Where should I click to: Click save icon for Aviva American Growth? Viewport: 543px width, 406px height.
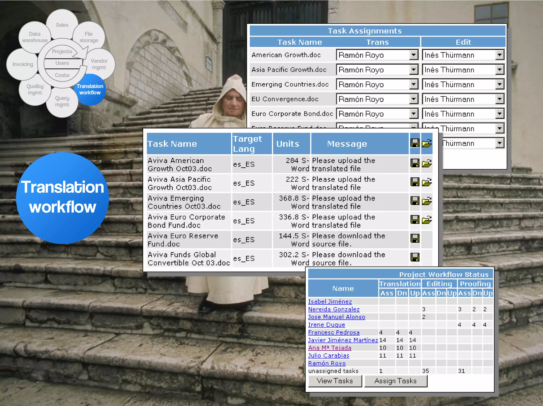click(x=415, y=163)
